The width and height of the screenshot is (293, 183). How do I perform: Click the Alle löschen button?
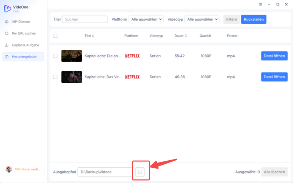274,172
